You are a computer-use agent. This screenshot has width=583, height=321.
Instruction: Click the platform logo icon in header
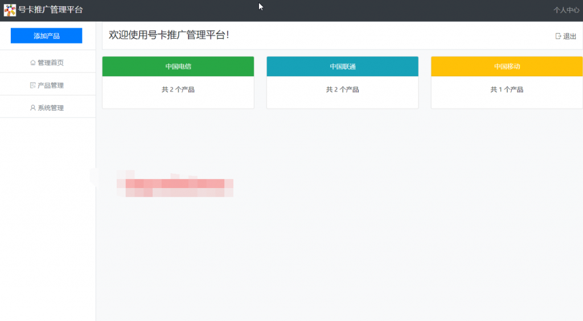[x=10, y=10]
